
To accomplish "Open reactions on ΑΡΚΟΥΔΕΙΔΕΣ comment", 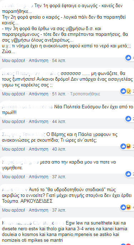I will click(x=127, y=207).
